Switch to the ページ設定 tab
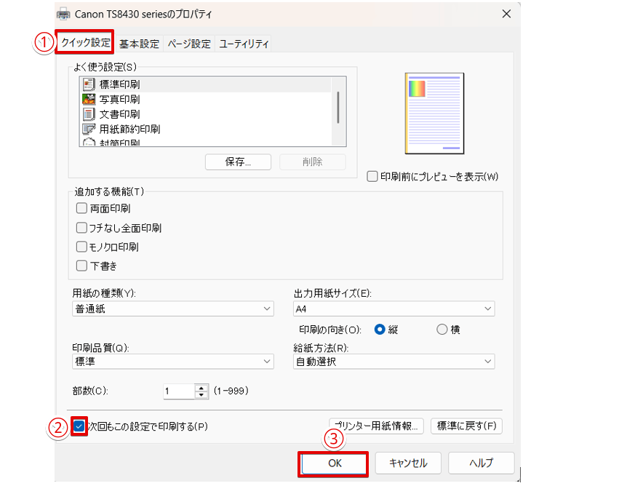627x486 pixels. (x=191, y=43)
